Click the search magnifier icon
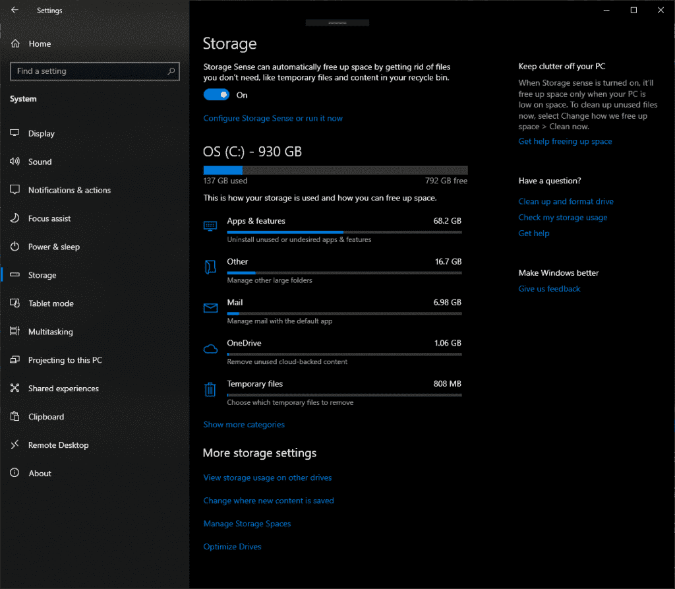This screenshot has height=589, width=675. pos(171,71)
